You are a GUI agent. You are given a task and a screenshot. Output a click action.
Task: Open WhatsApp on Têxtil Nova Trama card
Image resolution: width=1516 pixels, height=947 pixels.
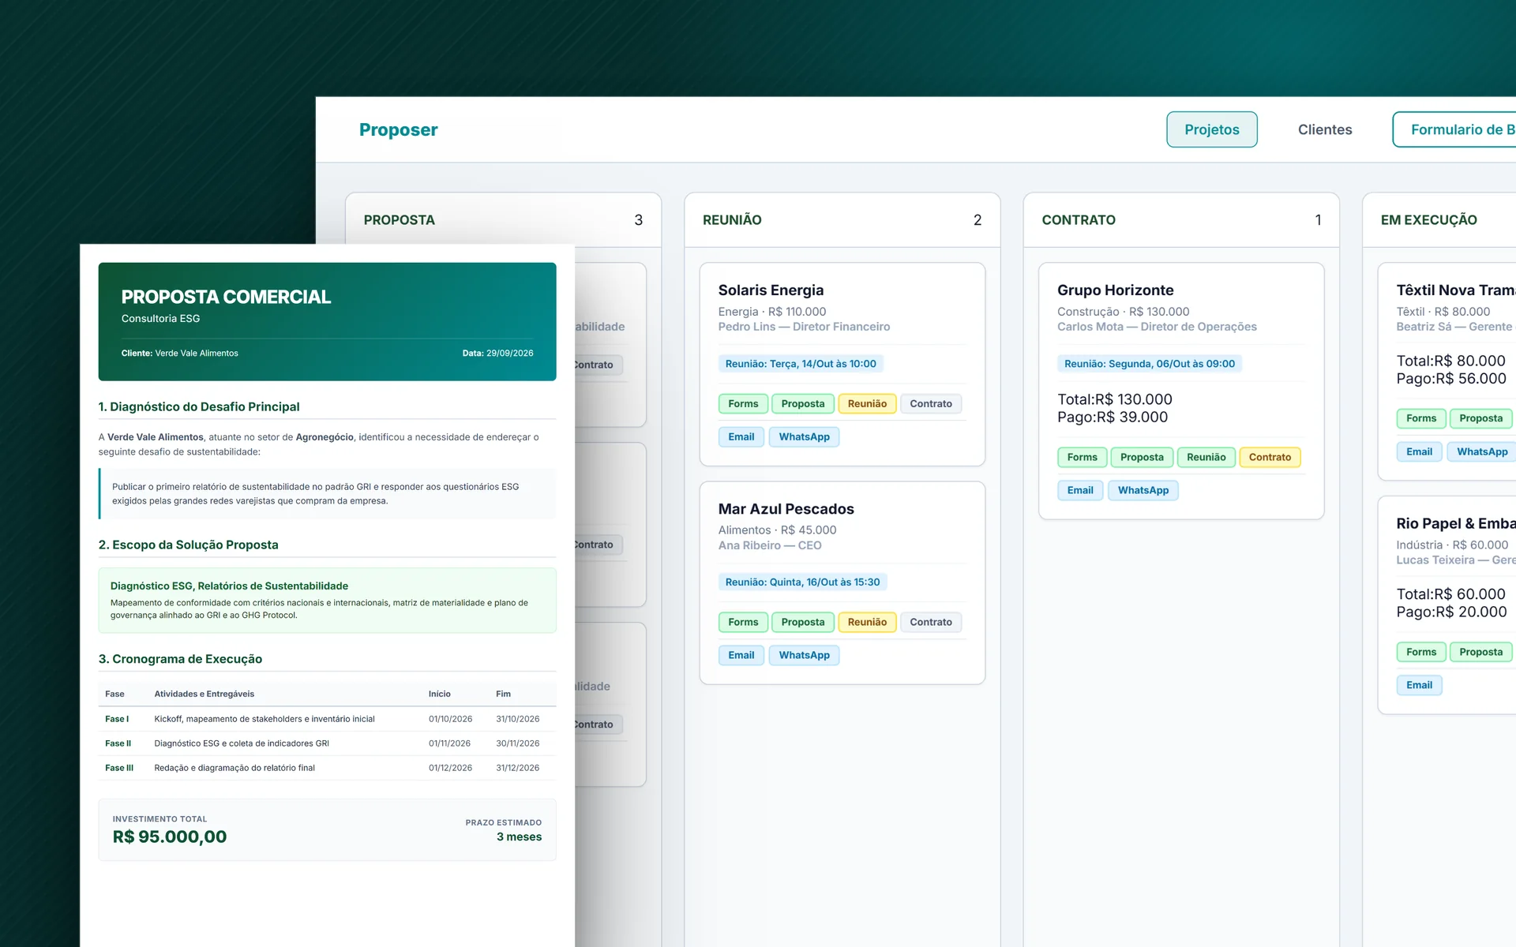[1481, 451]
